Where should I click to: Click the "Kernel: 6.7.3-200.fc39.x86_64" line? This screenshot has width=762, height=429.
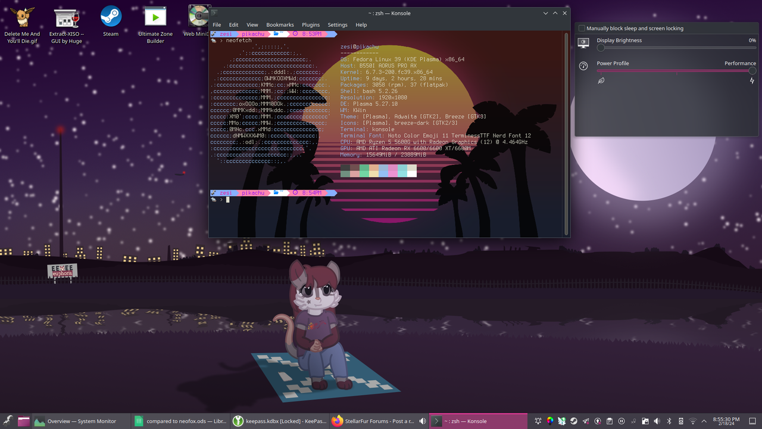point(386,72)
